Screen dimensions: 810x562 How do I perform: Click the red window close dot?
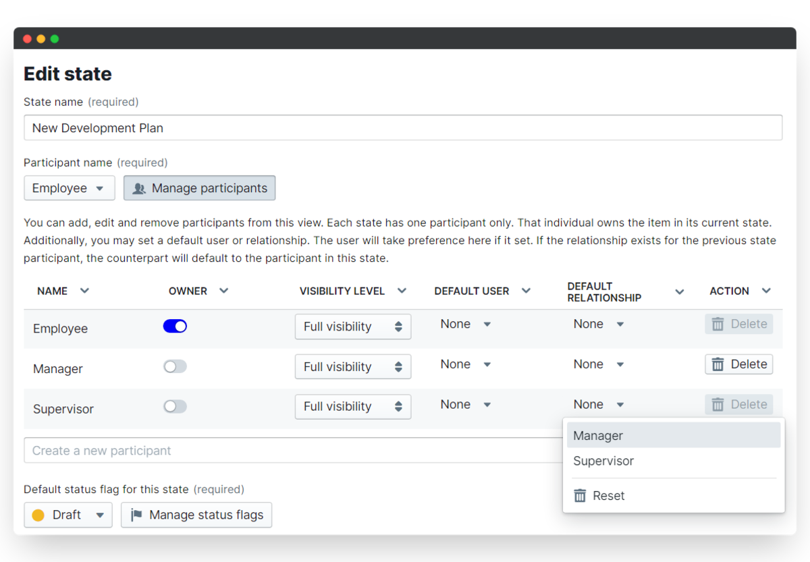pyautogui.click(x=28, y=38)
